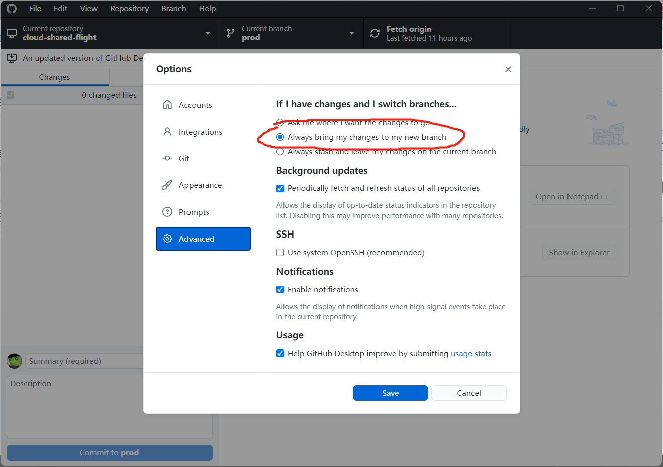Open the Integrations settings section
Image resolution: width=663 pixels, height=467 pixels.
tap(200, 132)
